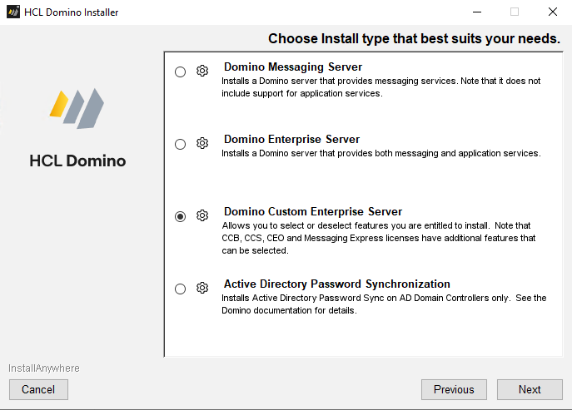Close the HCL Domino Installer window
The width and height of the screenshot is (572, 410).
tap(553, 12)
